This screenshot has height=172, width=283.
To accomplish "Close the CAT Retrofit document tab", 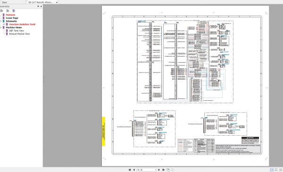I will pyautogui.click(x=57, y=2).
